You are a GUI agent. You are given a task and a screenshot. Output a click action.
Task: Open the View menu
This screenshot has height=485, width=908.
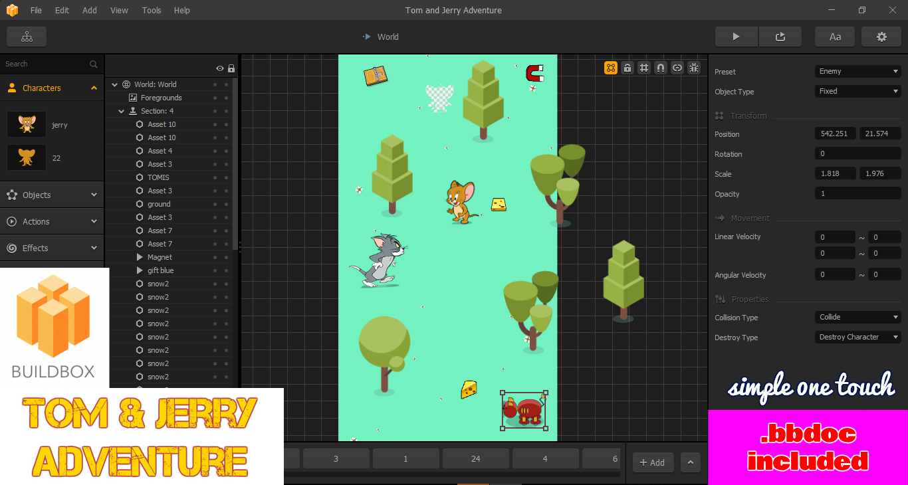pos(120,10)
